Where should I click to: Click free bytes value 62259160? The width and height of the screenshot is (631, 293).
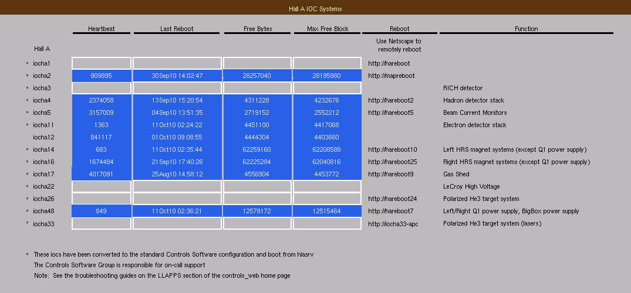coord(257,149)
